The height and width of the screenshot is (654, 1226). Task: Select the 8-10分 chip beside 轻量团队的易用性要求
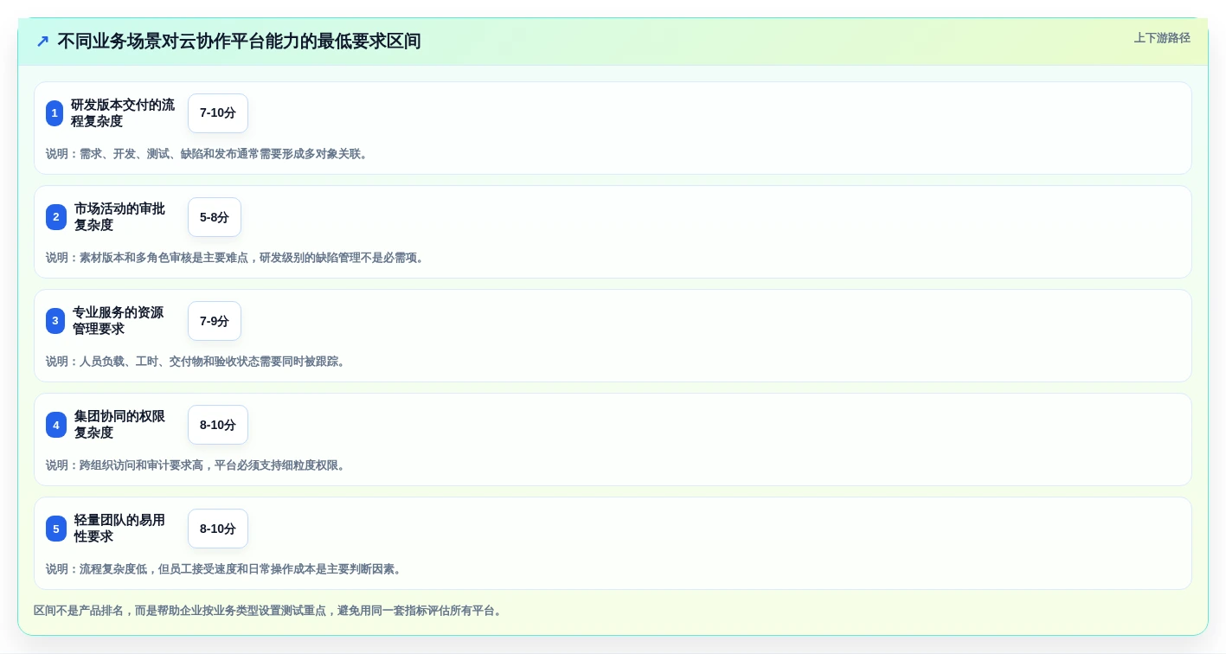click(218, 529)
